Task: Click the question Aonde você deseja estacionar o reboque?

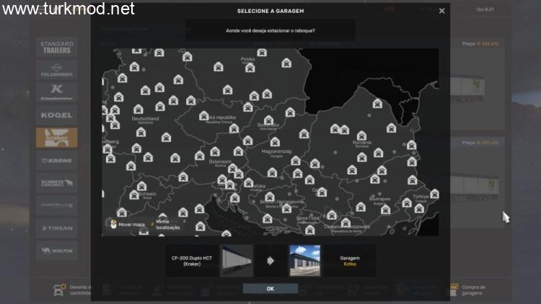Action: (x=270, y=31)
